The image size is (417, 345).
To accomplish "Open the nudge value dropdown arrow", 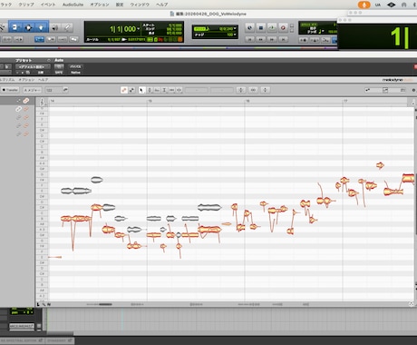I will 235,34.
